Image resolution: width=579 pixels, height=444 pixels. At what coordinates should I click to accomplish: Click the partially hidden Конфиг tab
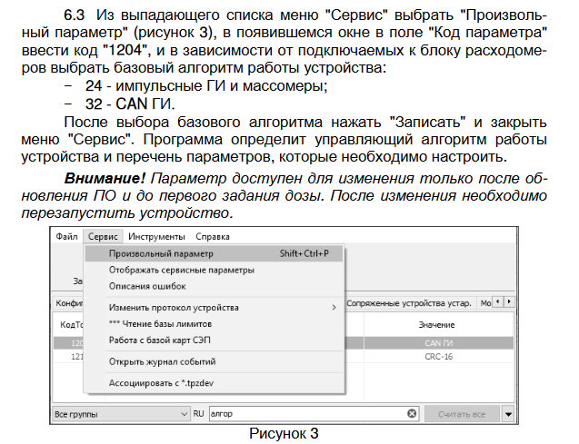(x=69, y=303)
